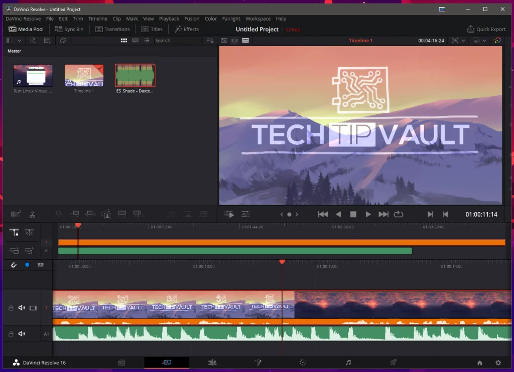Select the Timeline 1 thumbnail in media pool

84,76
